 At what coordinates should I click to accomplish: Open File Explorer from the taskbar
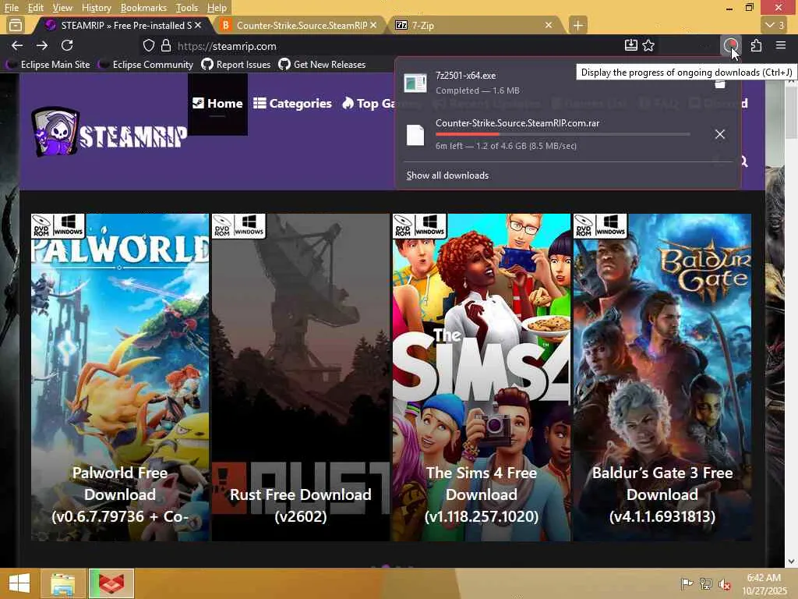pos(62,583)
